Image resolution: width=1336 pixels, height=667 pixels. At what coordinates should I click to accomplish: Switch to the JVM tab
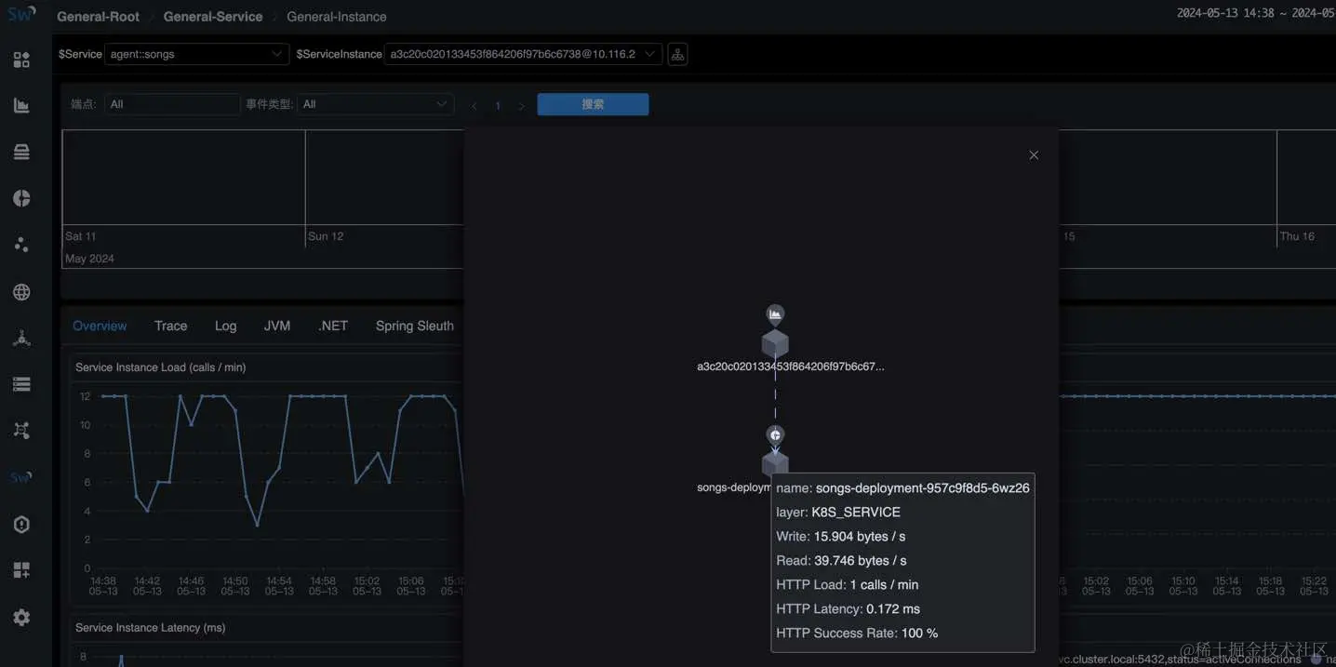click(277, 326)
